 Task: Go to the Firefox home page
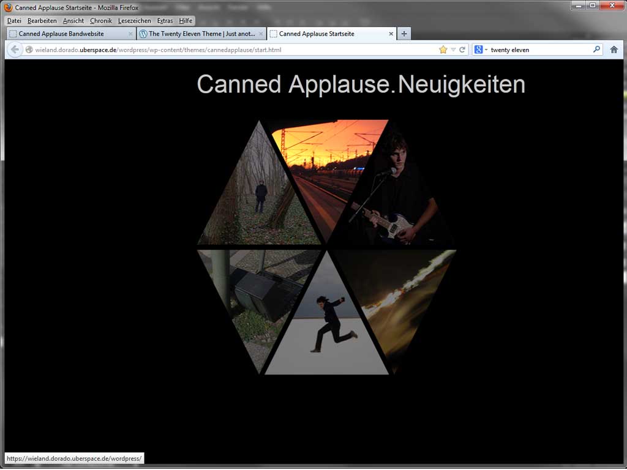614,50
